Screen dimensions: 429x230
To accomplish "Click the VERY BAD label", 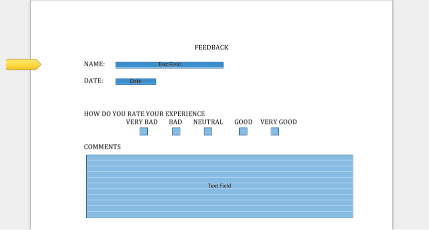I will point(142,122).
